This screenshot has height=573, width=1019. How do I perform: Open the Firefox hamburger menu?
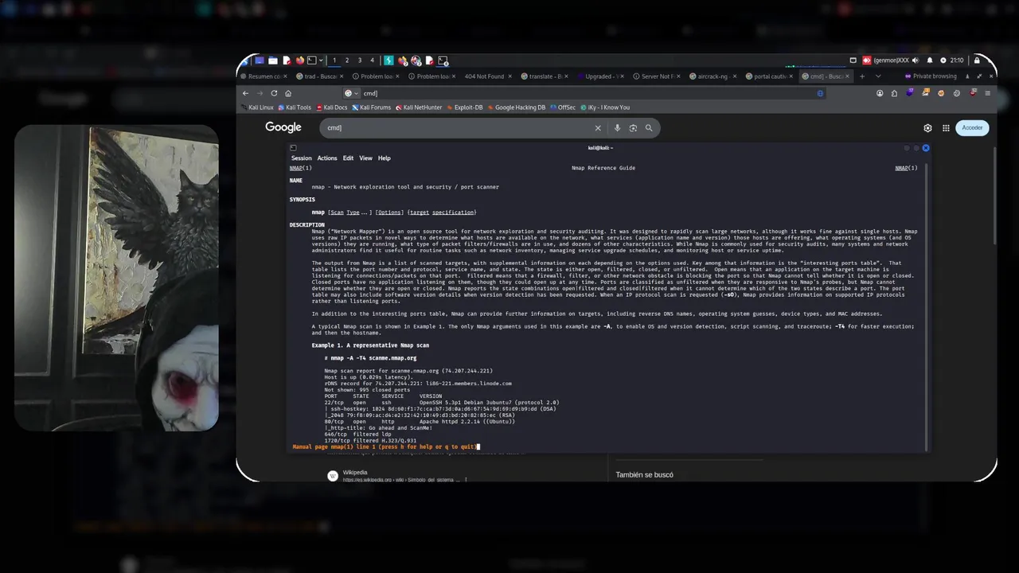click(x=988, y=93)
